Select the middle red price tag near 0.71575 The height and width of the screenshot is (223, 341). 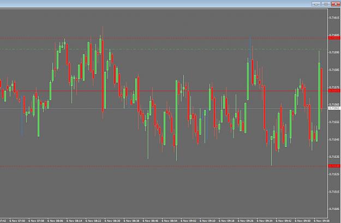point(334,91)
